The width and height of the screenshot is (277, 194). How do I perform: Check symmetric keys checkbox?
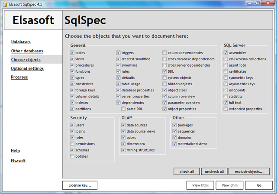[x=225, y=78]
